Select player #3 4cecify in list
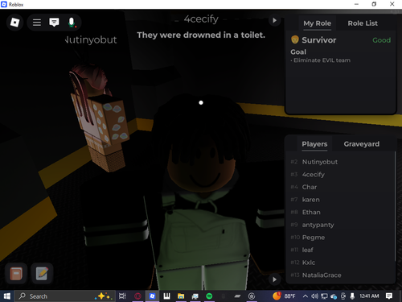This screenshot has height=302, width=402. pyautogui.click(x=340, y=175)
